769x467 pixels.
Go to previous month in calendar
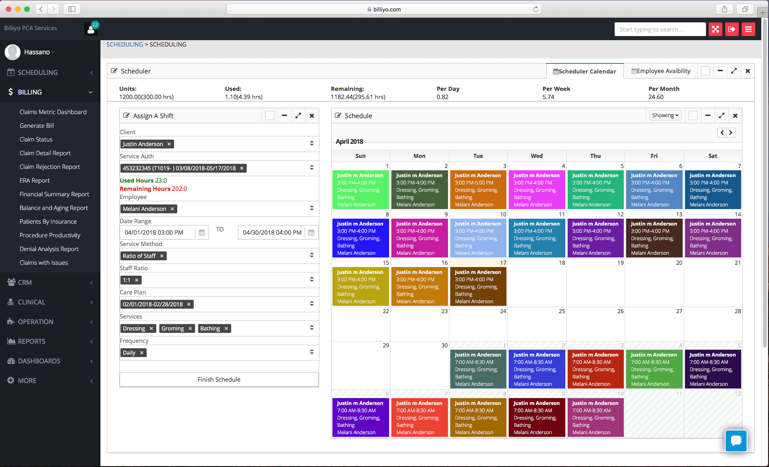point(722,133)
